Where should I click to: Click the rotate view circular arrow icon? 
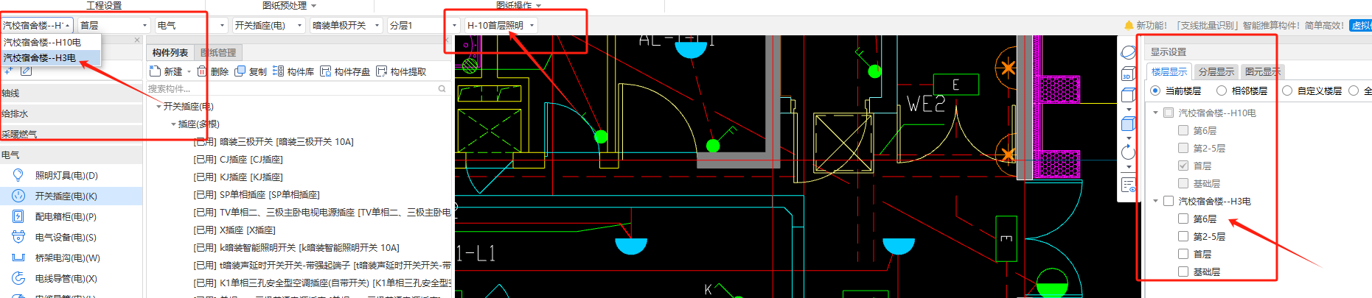point(1128,152)
